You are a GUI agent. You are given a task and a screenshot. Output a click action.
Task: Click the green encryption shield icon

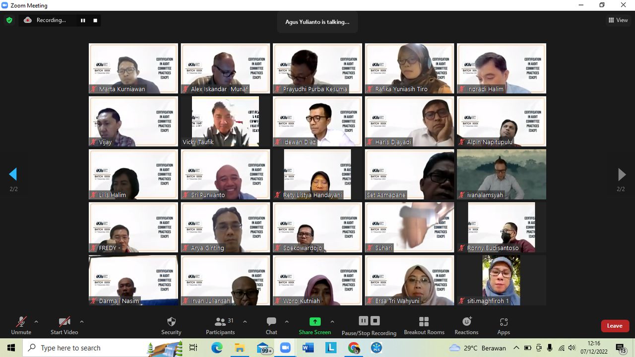pos(9,20)
